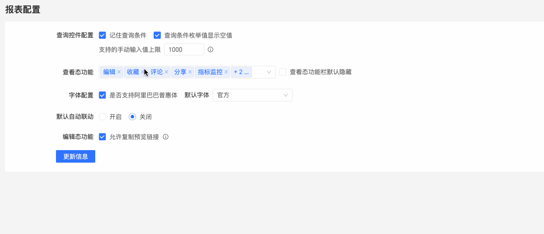The image size is (544, 234).
Task: Click the + 2 ... overflow tag
Action: [x=241, y=72]
